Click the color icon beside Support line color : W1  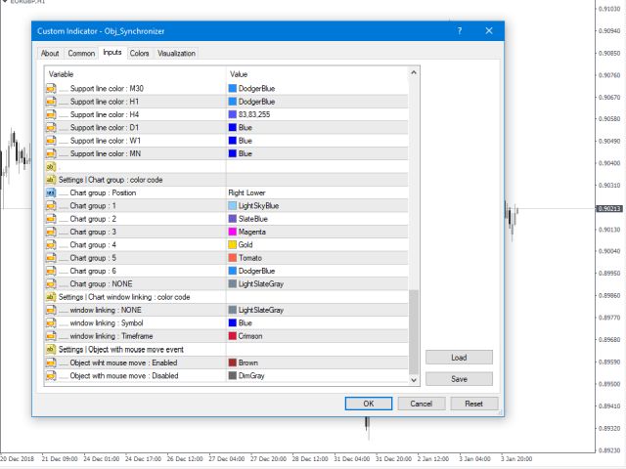click(x=51, y=141)
